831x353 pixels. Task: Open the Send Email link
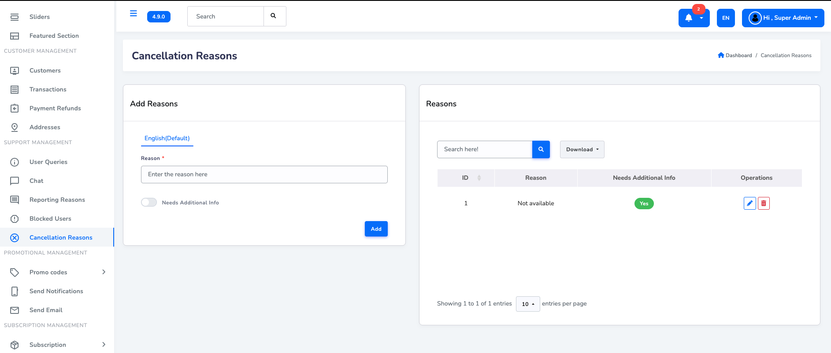point(46,310)
